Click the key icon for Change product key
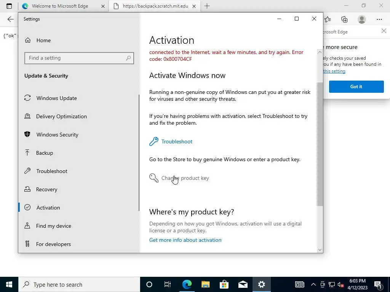 (x=154, y=178)
